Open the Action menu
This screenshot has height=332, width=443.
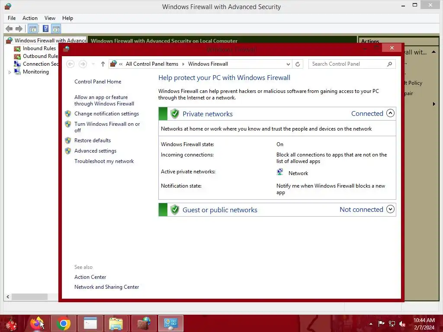30,18
